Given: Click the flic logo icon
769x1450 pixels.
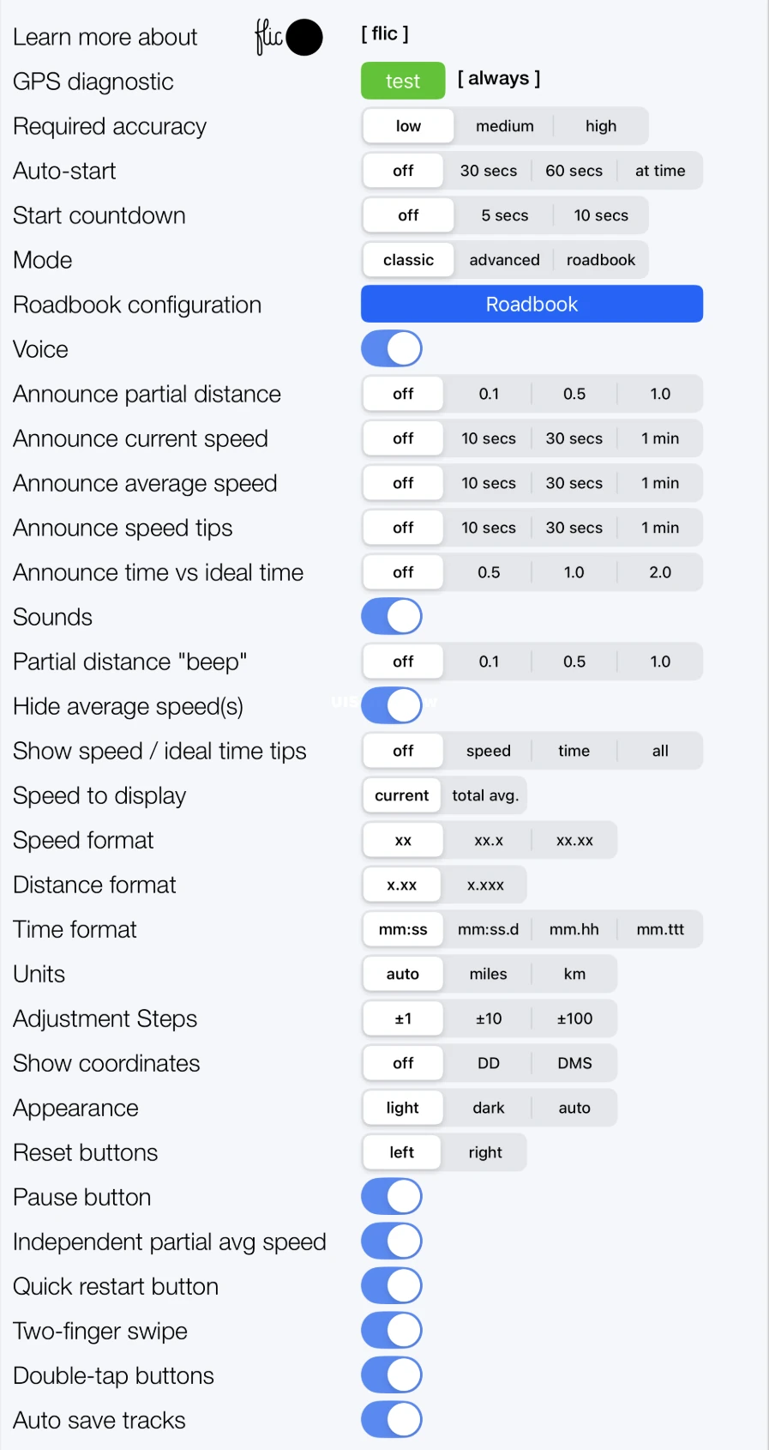Looking at the screenshot, I should 288,37.
